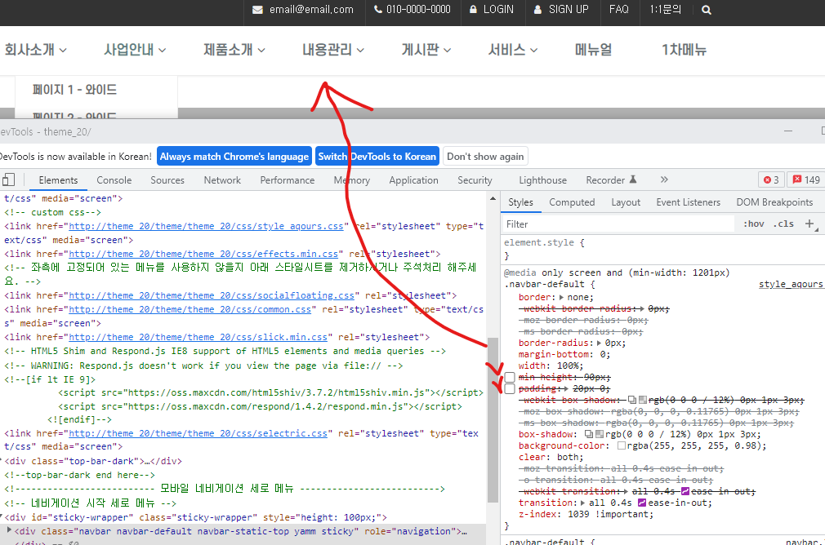Click the 1차메뉴 menu item
Viewport: 825px width, 545px height.
pyautogui.click(x=684, y=50)
